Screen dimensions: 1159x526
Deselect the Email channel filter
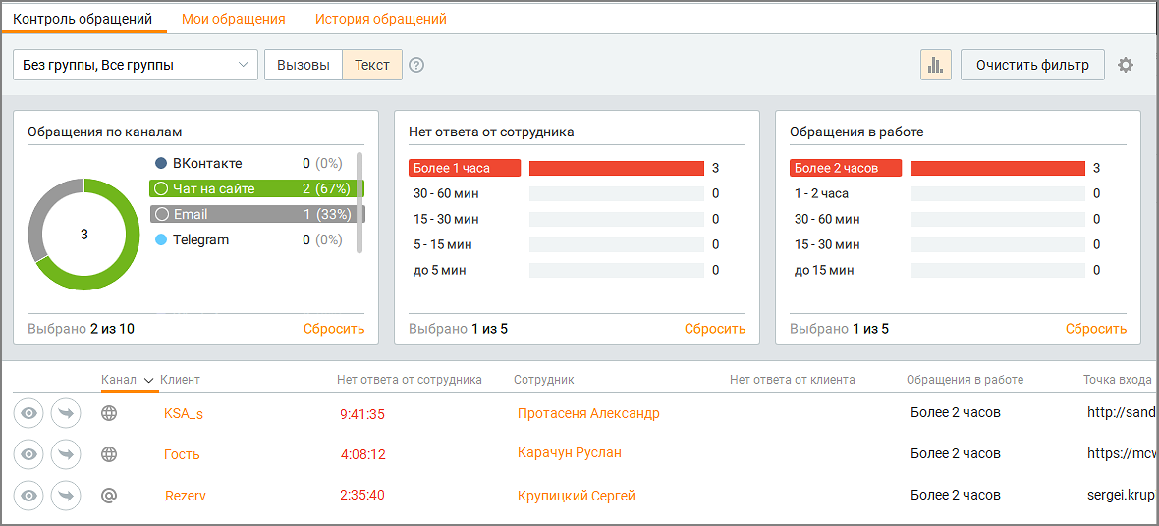[257, 214]
